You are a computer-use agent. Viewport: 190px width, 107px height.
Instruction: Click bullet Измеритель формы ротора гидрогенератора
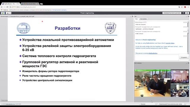[x=51, y=71]
